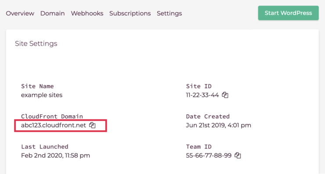
Task: Click the Start WordPress button
Action: [x=288, y=13]
